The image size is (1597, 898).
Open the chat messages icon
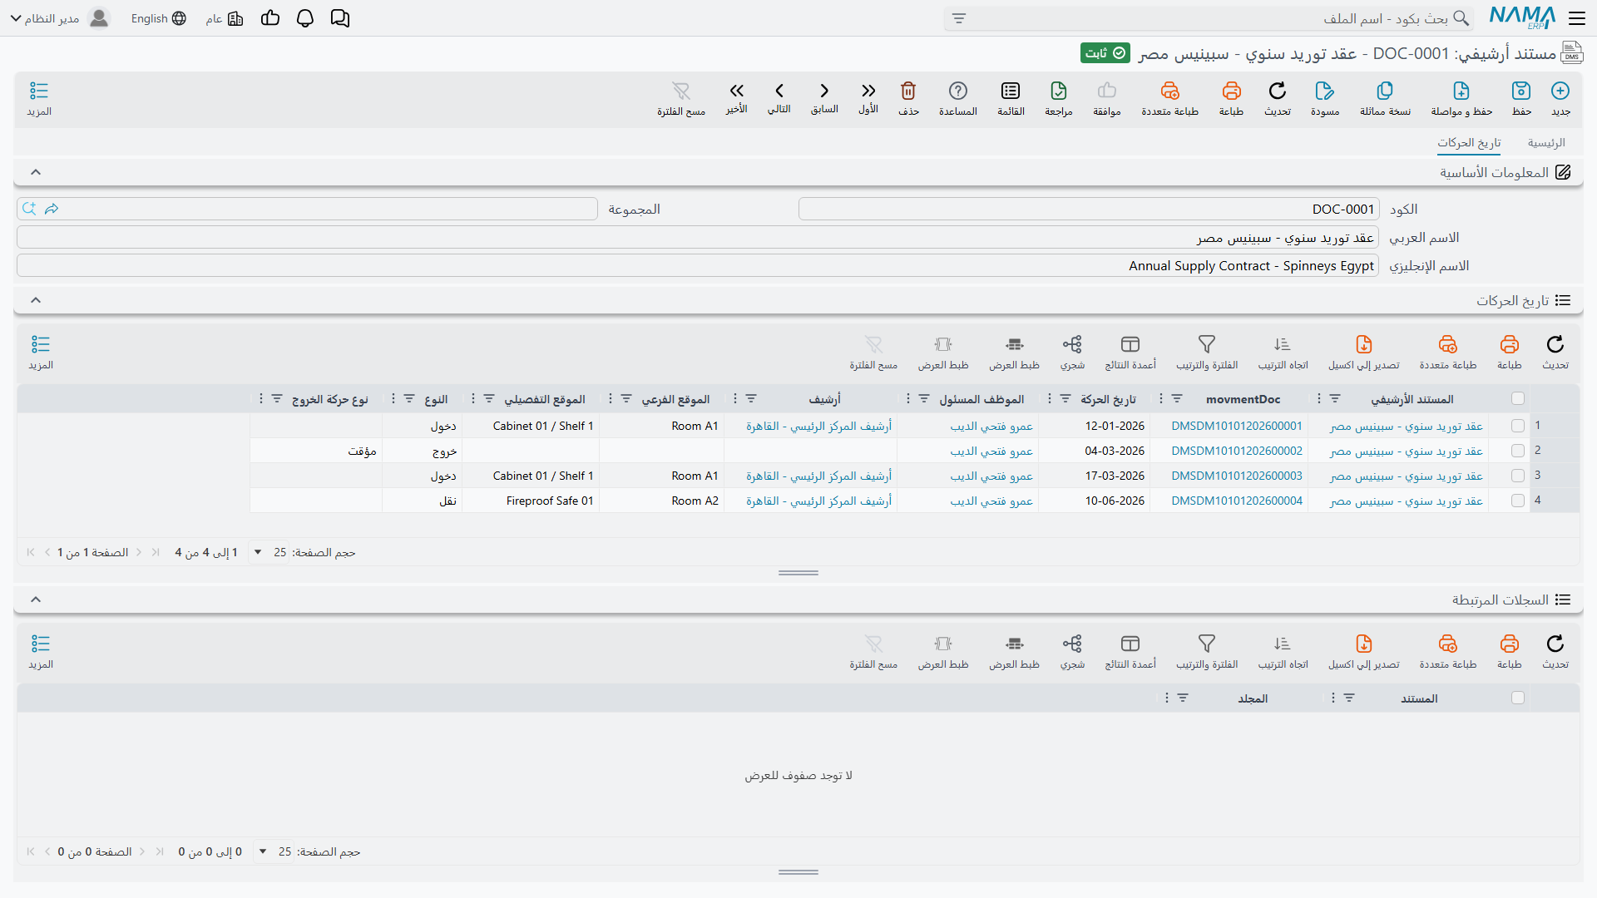[x=340, y=18]
